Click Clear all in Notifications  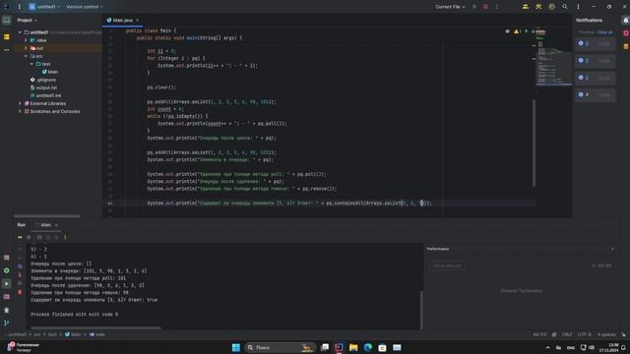(604, 32)
